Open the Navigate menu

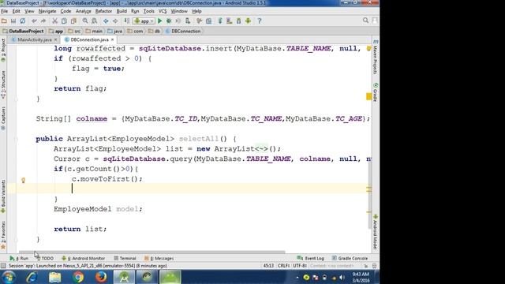click(x=47, y=11)
